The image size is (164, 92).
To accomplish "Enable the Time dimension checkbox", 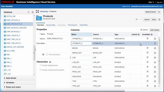I will pyautogui.click(x=47, y=54).
